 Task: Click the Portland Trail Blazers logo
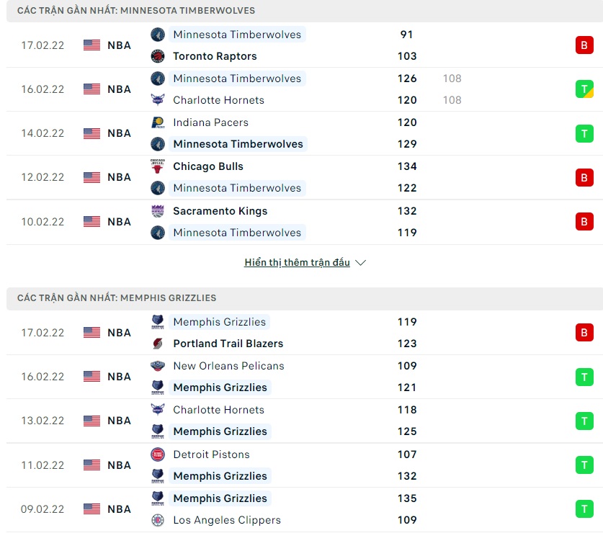tap(158, 344)
